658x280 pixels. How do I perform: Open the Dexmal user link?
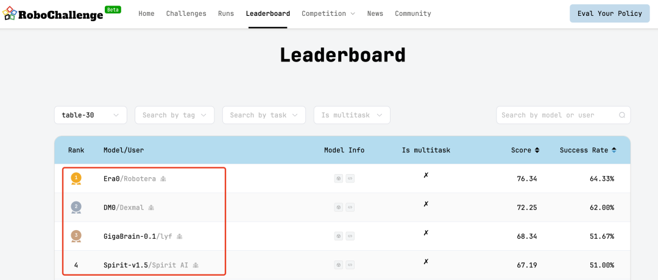130,208
